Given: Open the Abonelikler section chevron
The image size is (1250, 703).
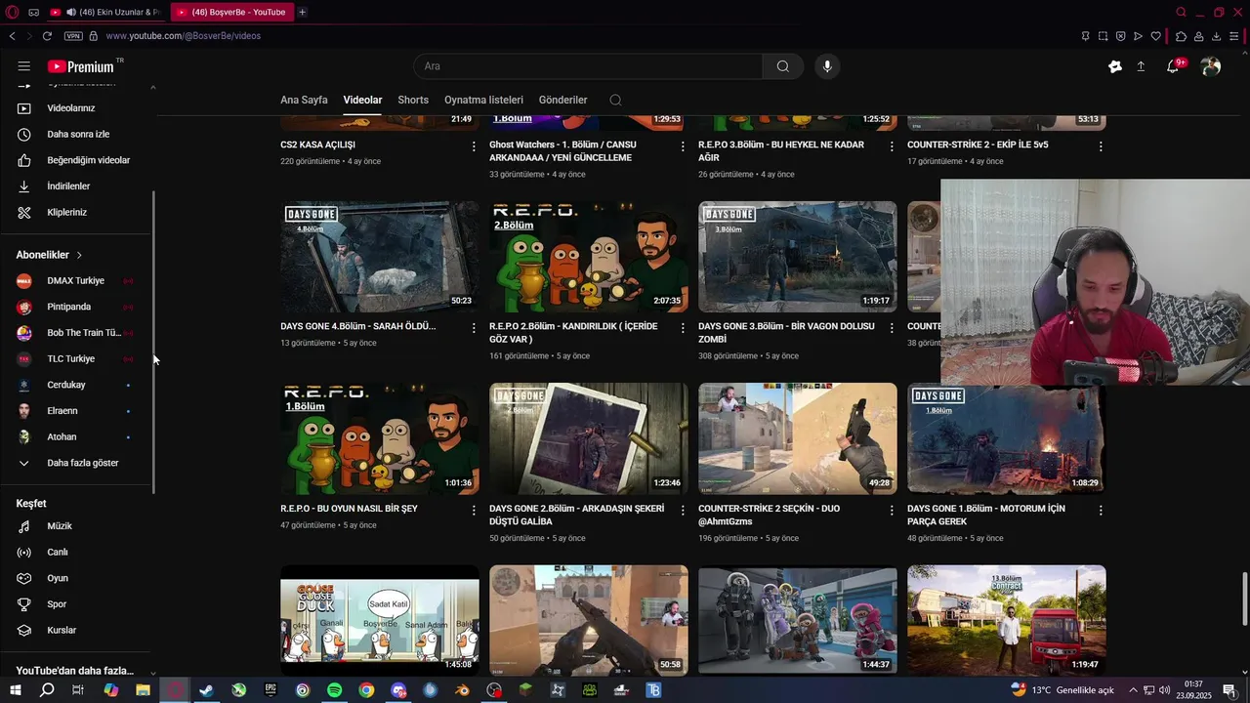Looking at the screenshot, I should click(x=79, y=255).
